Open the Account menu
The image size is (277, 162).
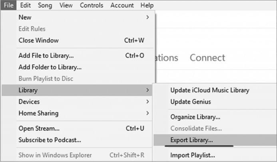pyautogui.click(x=122, y=5)
